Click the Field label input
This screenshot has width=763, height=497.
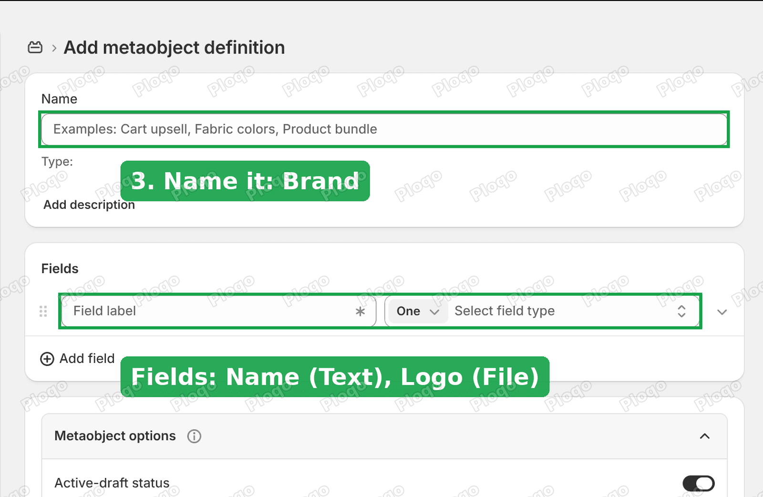pyautogui.click(x=219, y=311)
